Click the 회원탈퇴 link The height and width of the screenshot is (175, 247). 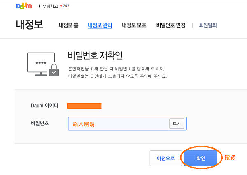pos(208,25)
